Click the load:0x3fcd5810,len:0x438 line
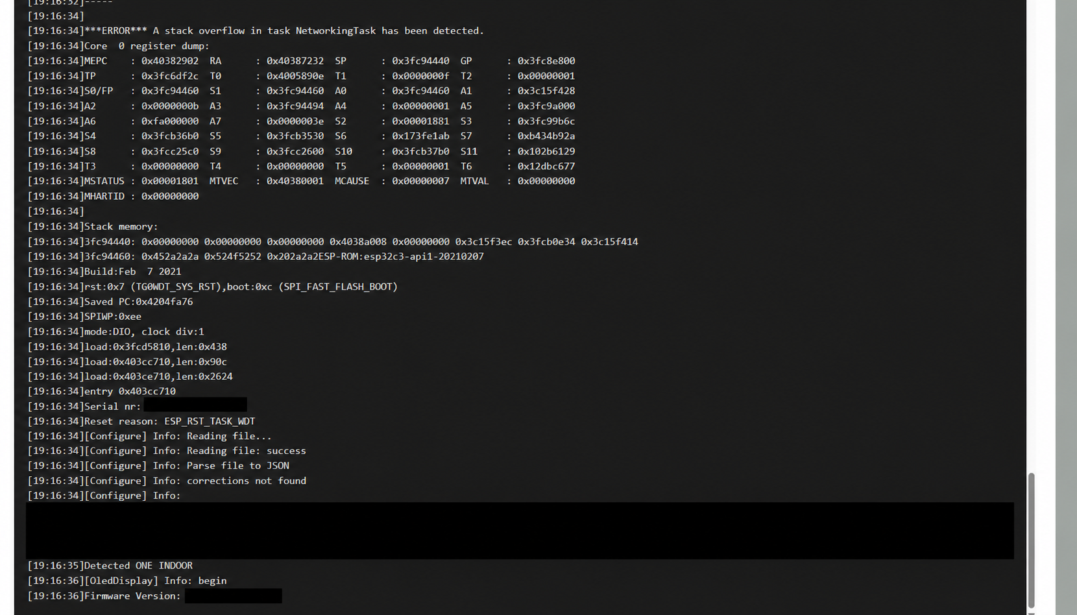1077x615 pixels. pyautogui.click(x=127, y=346)
